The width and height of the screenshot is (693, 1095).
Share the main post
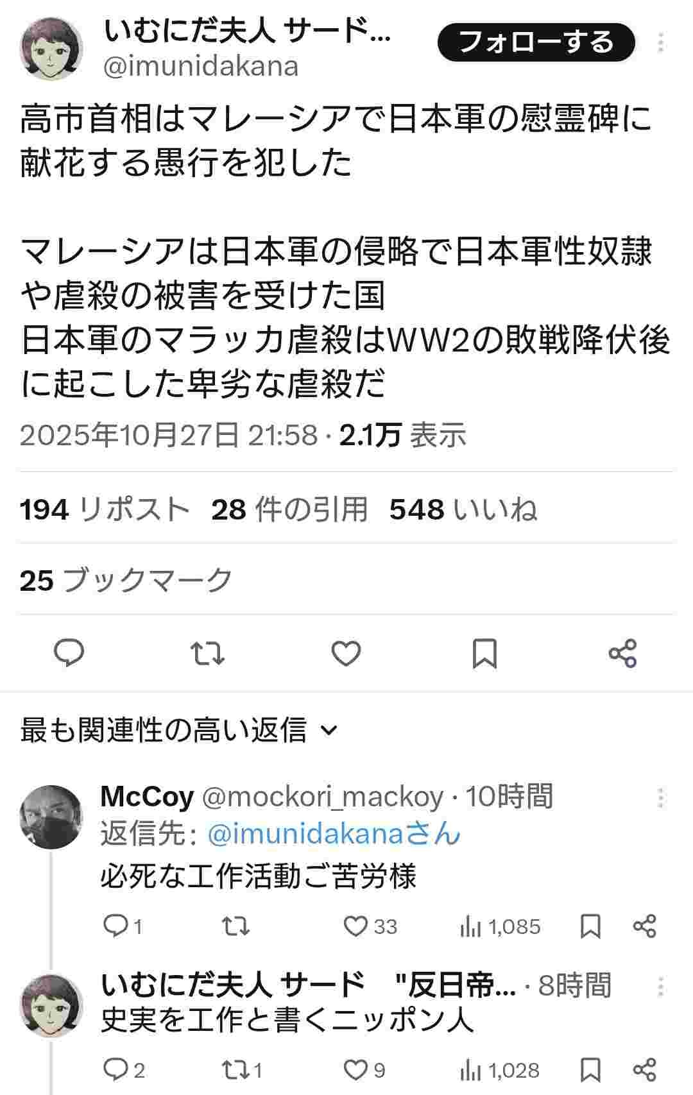pyautogui.click(x=622, y=653)
